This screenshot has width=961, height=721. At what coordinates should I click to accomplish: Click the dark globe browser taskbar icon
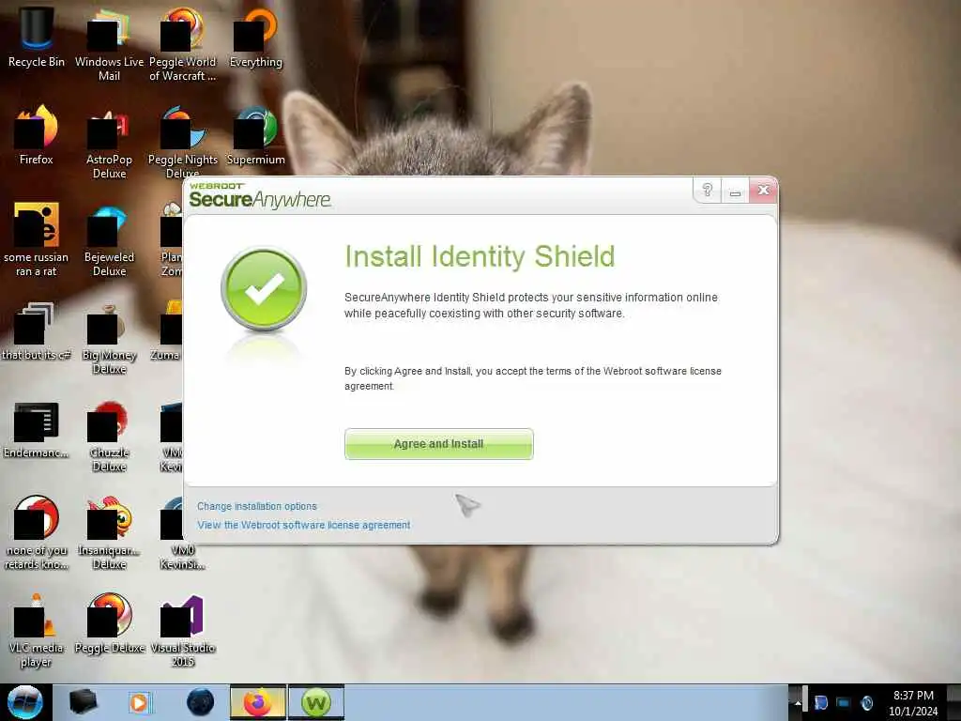tap(201, 702)
